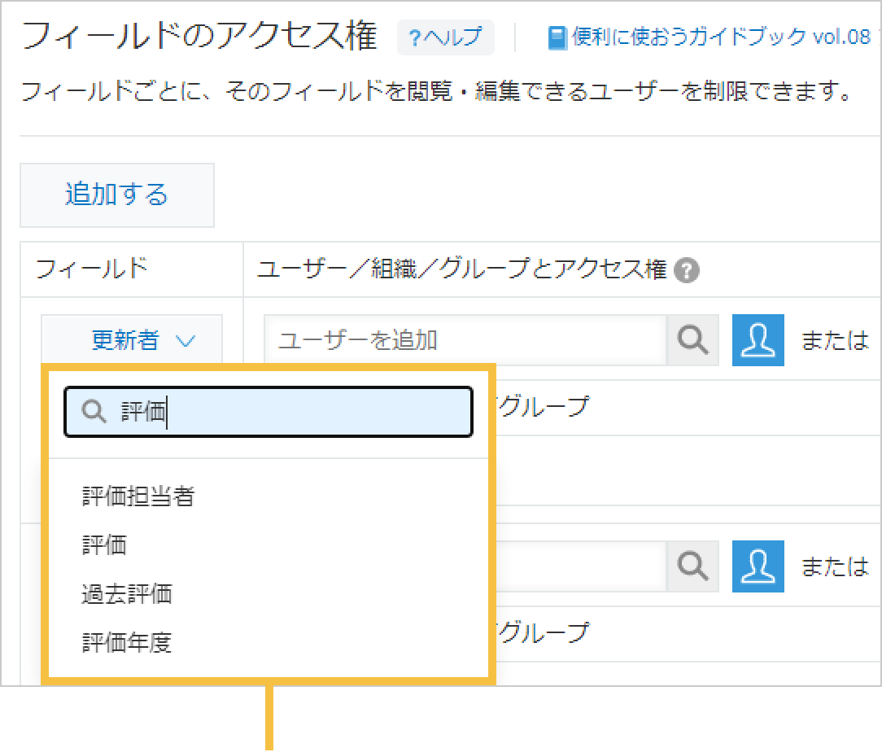This screenshot has height=752, width=882.
Task: Click the ?ヘルプ link
Action: pyautogui.click(x=445, y=37)
